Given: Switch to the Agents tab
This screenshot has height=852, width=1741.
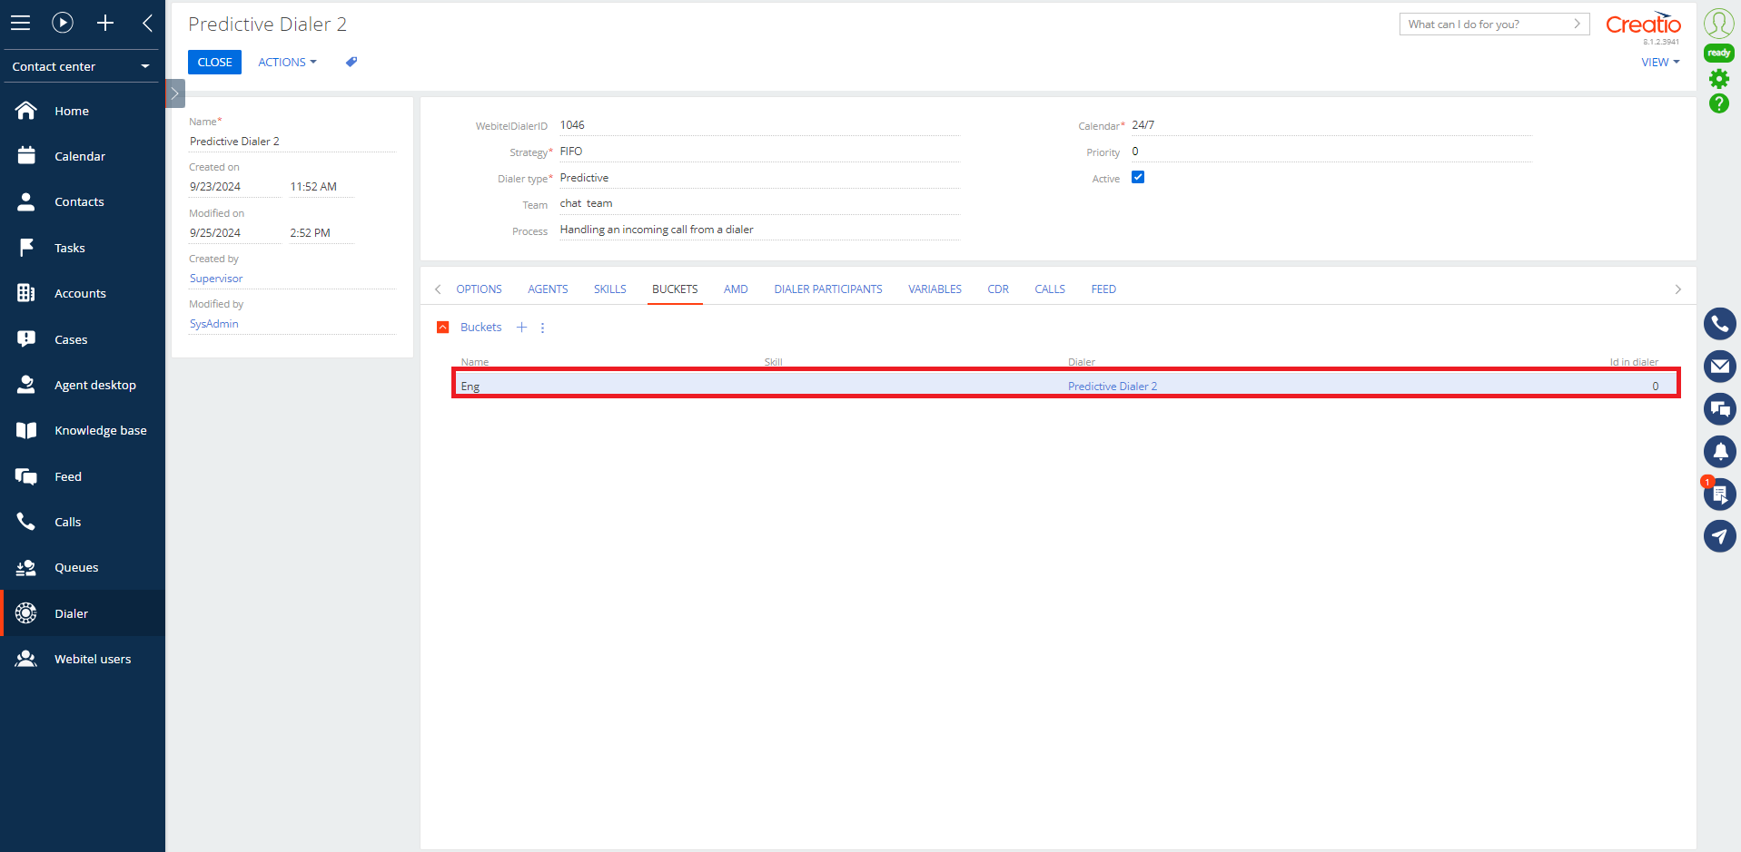Looking at the screenshot, I should tap(548, 289).
